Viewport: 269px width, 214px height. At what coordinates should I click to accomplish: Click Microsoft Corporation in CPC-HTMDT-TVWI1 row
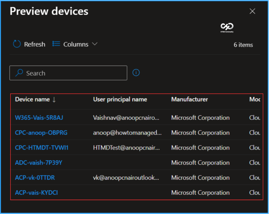200,148
